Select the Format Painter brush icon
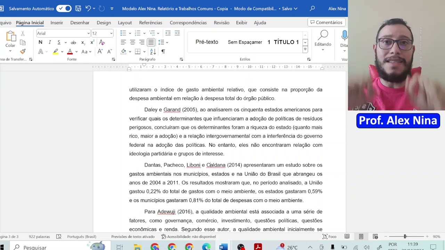The width and height of the screenshot is (445, 250). pos(23,51)
